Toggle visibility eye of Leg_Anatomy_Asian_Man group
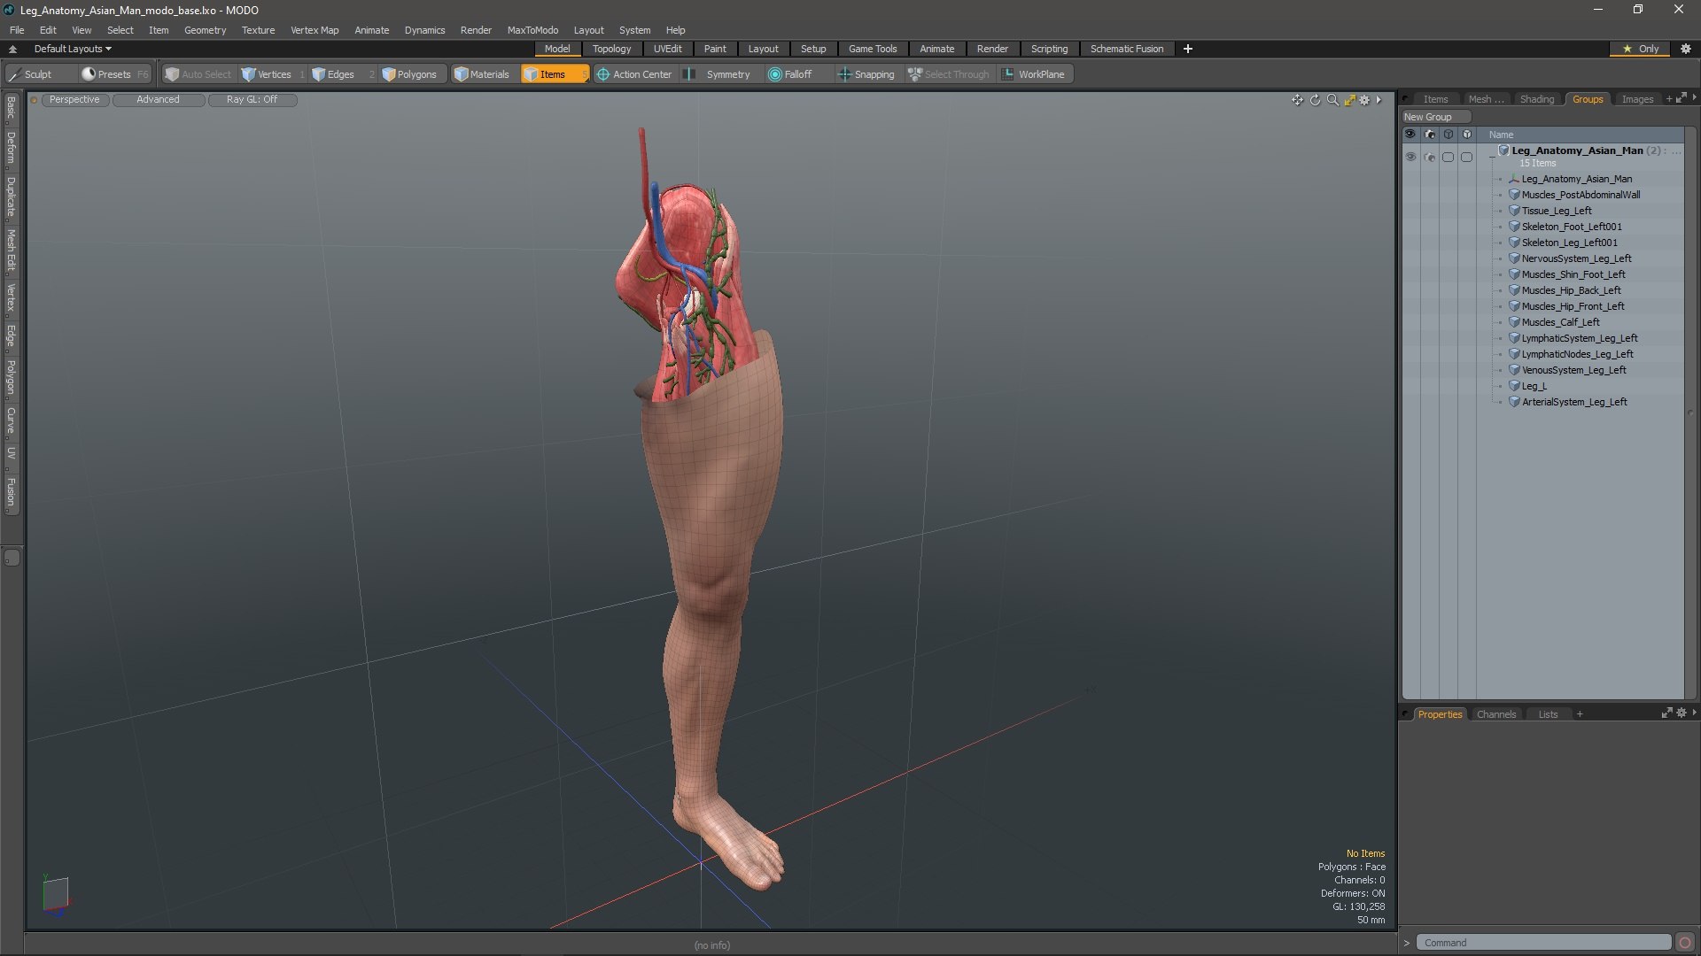1701x956 pixels. (x=1410, y=157)
